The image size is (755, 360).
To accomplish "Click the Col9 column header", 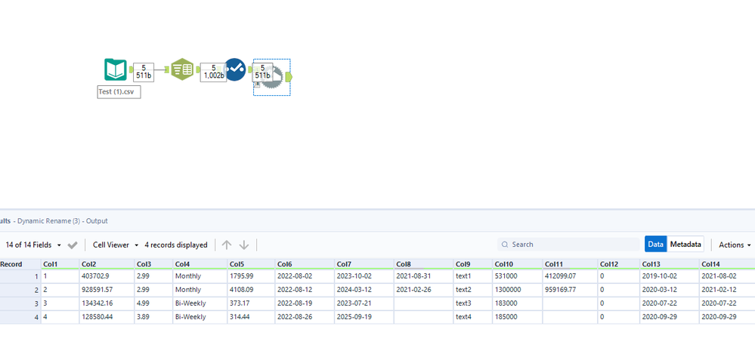I will pyautogui.click(x=473, y=264).
